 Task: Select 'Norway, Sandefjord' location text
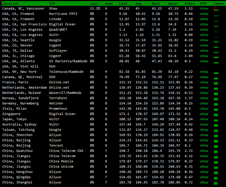[20, 98]
